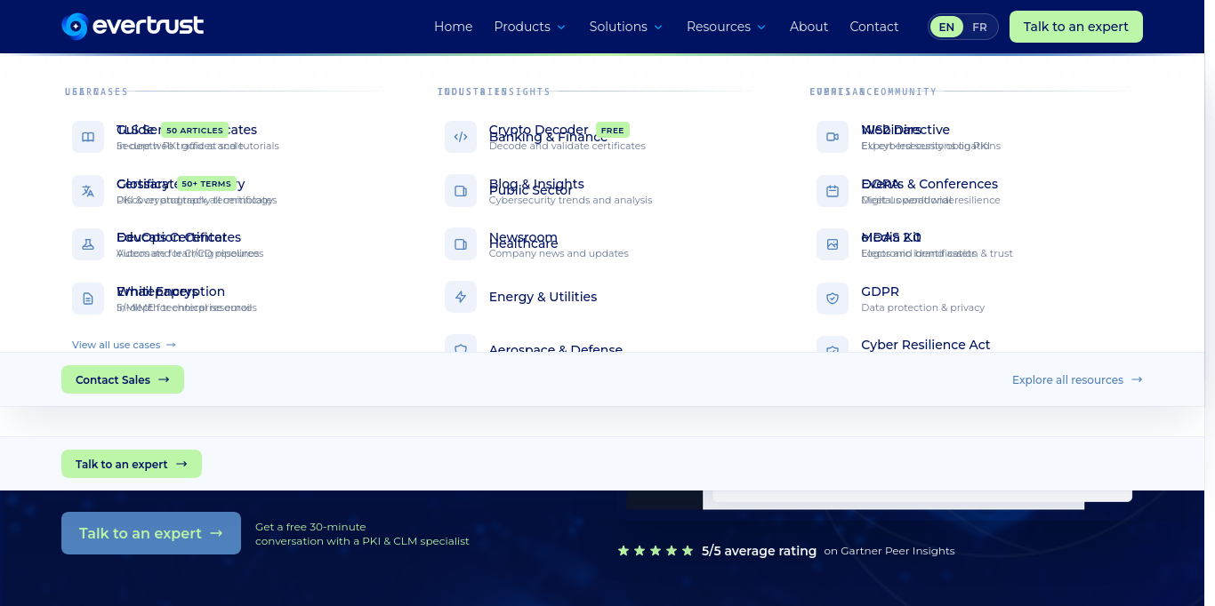Image resolution: width=1215 pixels, height=606 pixels.
Task: Click the shield-check GDPR icon
Action: [833, 299]
